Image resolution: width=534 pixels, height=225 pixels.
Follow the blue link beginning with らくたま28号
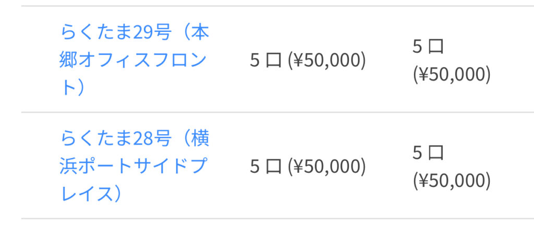click(x=134, y=139)
